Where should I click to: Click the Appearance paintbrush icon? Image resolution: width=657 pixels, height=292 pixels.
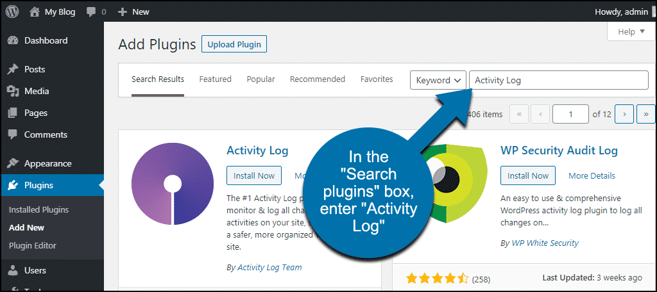click(13, 163)
